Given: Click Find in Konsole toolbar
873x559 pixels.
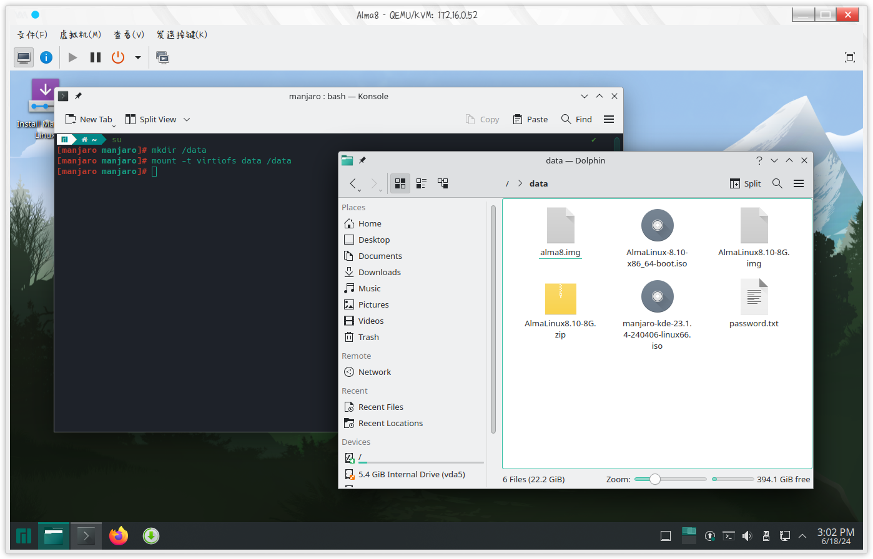Looking at the screenshot, I should coord(576,119).
